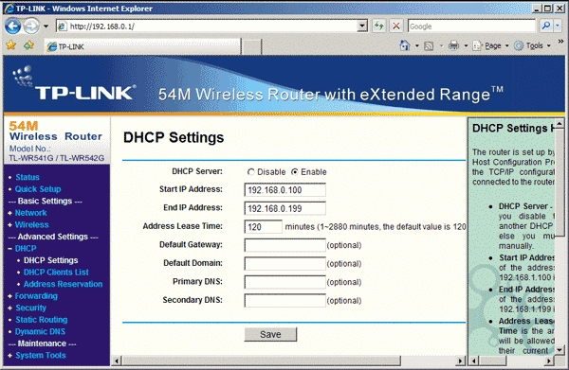Open the Tools menu
This screenshot has width=569, height=370.
(x=532, y=45)
